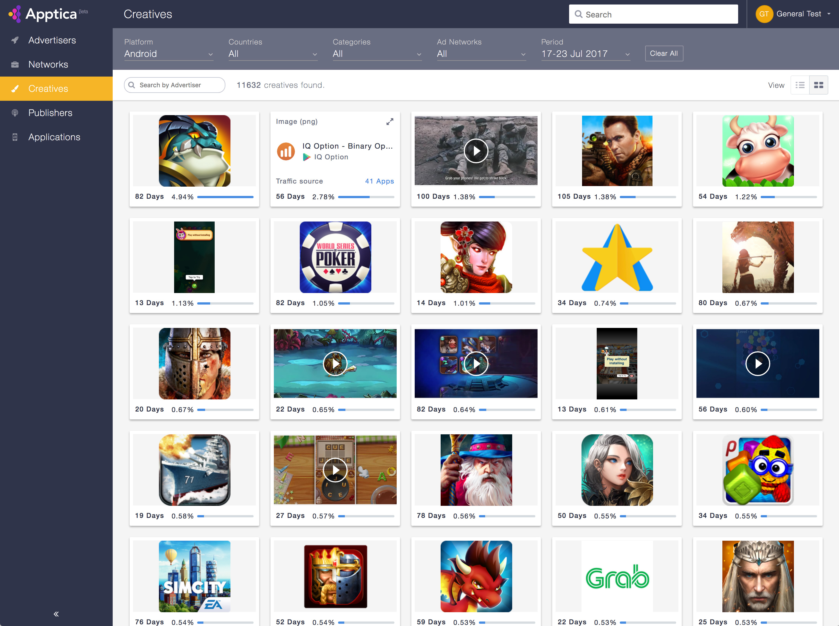Click the Search by Advertiser field
839x626 pixels.
click(x=174, y=85)
